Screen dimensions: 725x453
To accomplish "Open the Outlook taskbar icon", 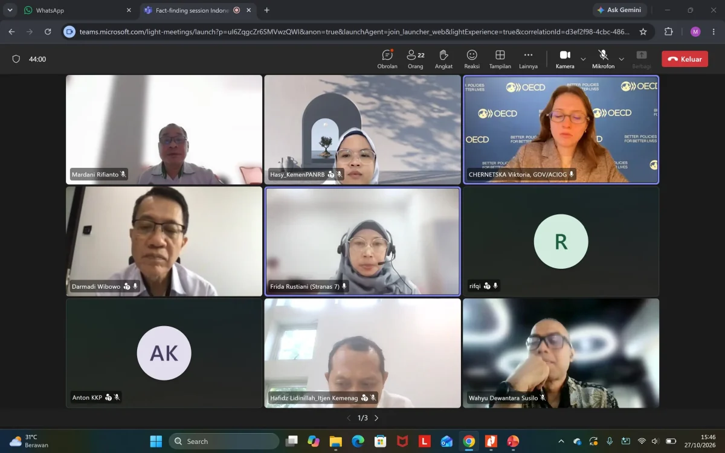I will [x=446, y=442].
